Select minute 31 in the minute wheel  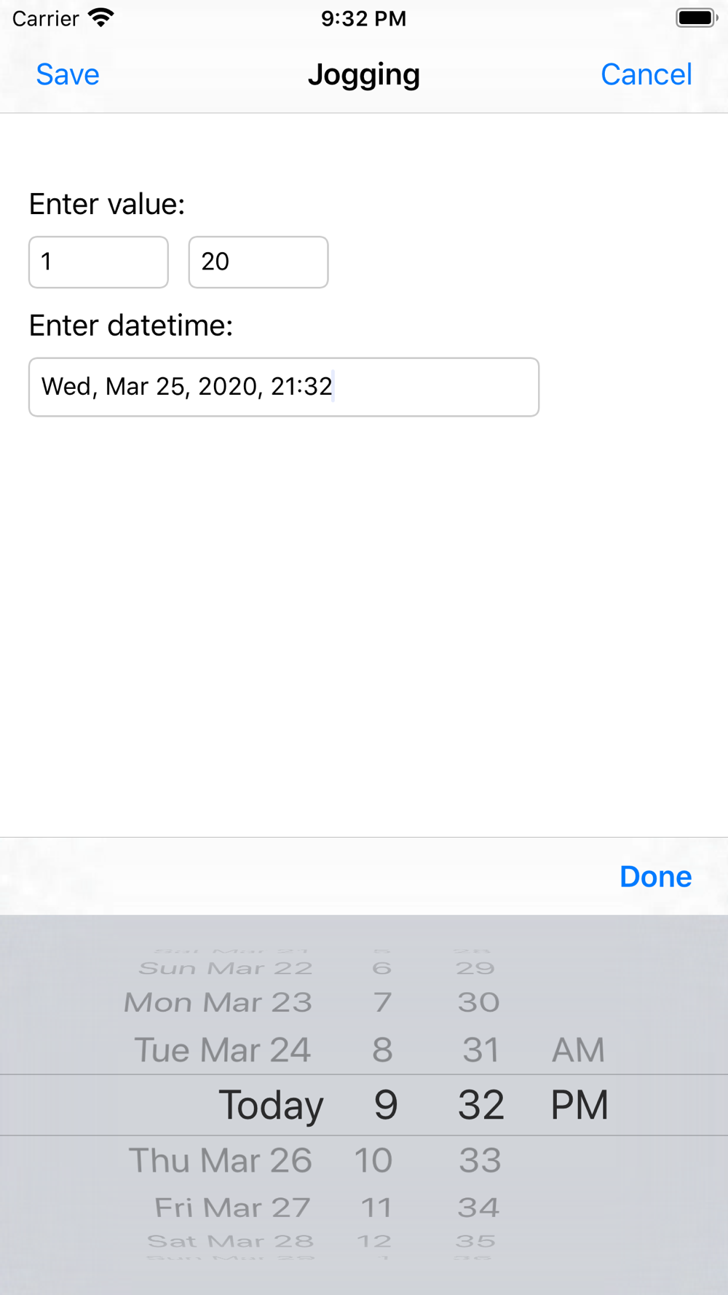click(480, 1050)
